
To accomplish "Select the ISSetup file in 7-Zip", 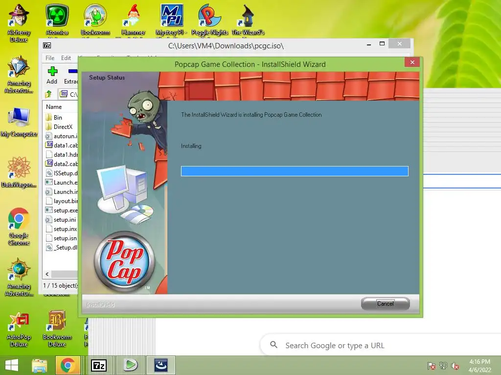I will [61, 173].
